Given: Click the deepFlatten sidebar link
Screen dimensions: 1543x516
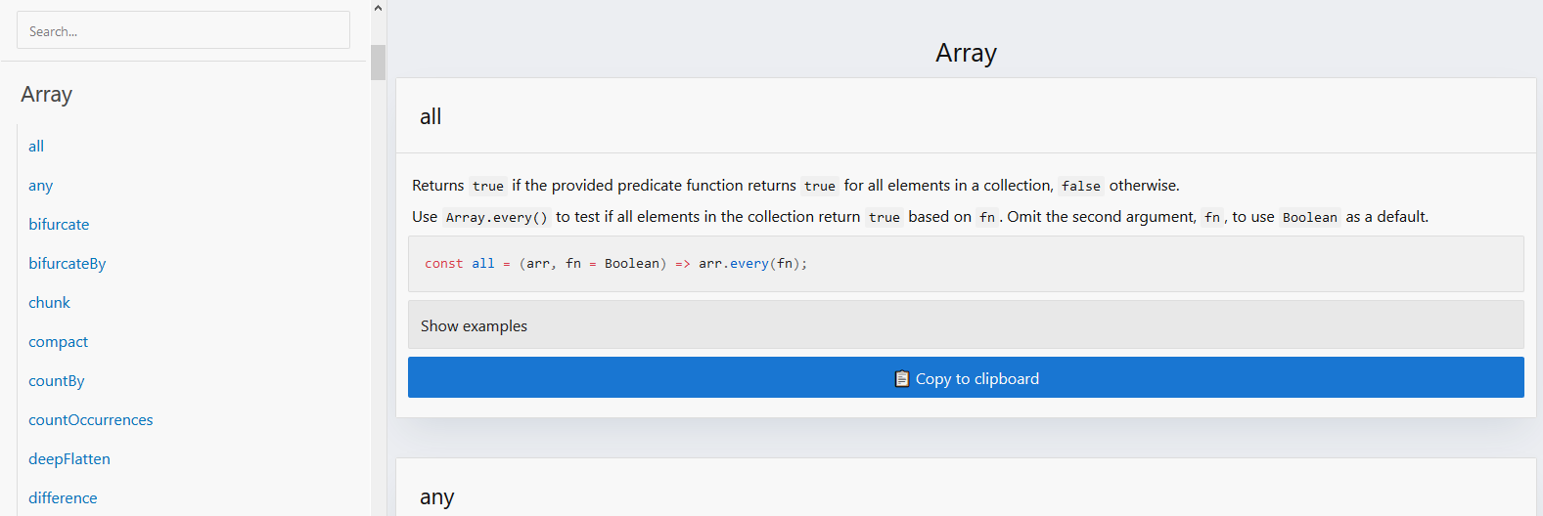Looking at the screenshot, I should (x=69, y=459).
